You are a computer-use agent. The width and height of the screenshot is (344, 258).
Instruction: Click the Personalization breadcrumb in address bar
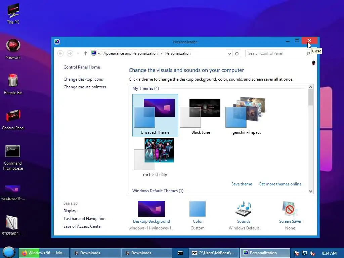[178, 53]
